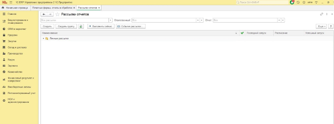Select the Личные рассылки row
Image resolution: width=334 pixels, height=124 pixels.
click(x=187, y=38)
